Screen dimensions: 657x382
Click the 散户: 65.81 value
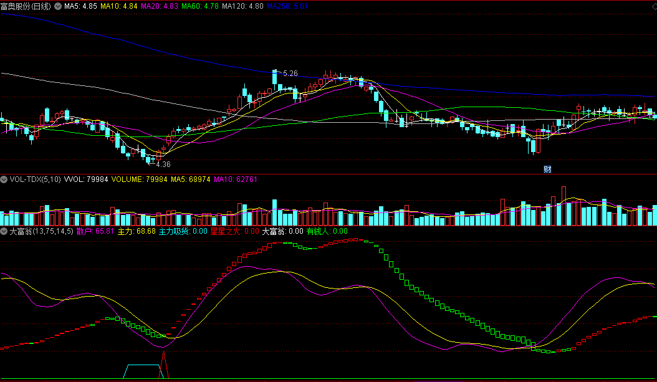[95, 231]
